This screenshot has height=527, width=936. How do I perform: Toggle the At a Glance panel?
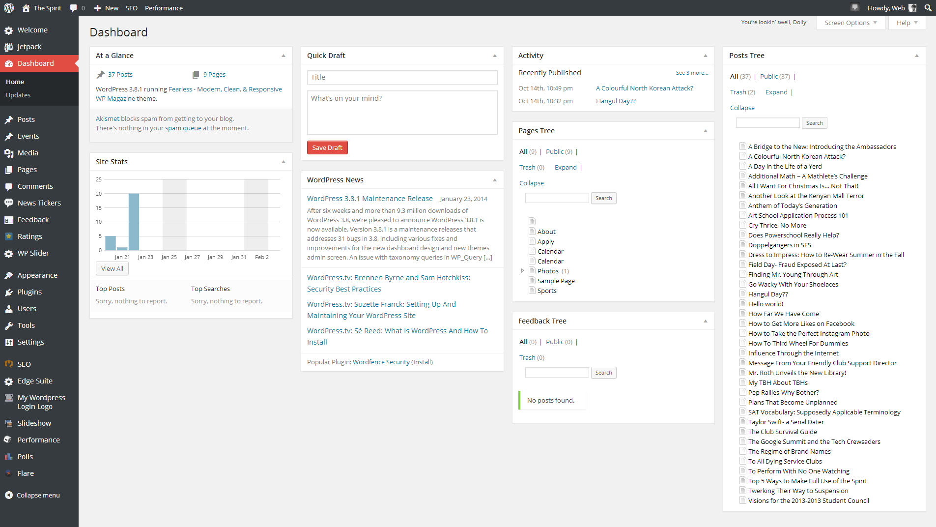(284, 56)
